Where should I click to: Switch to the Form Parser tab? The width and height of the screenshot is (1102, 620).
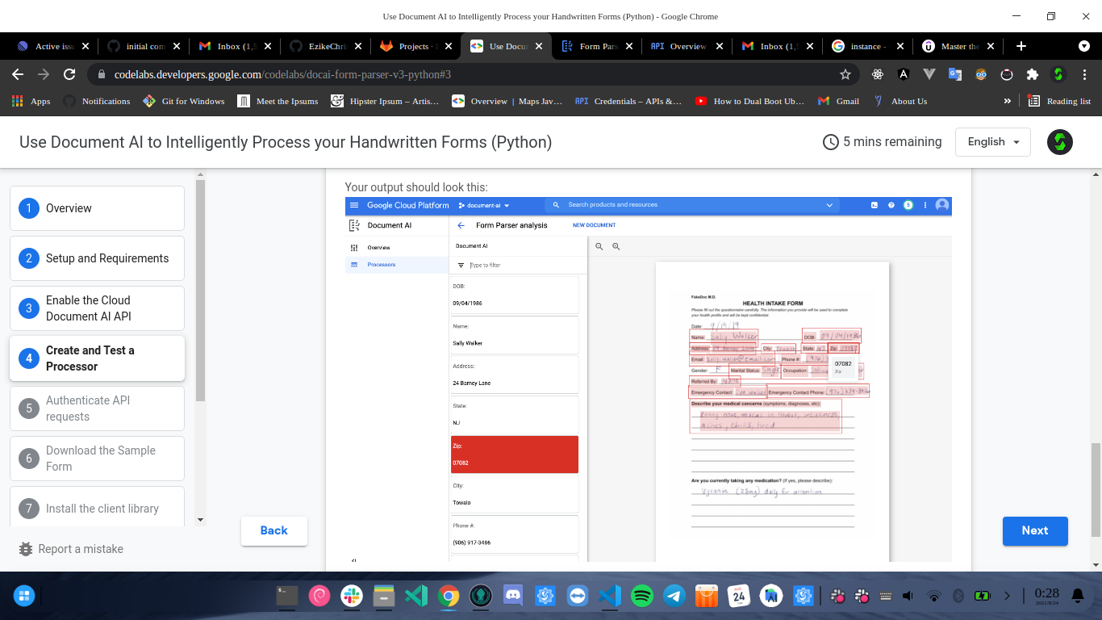(x=598, y=46)
